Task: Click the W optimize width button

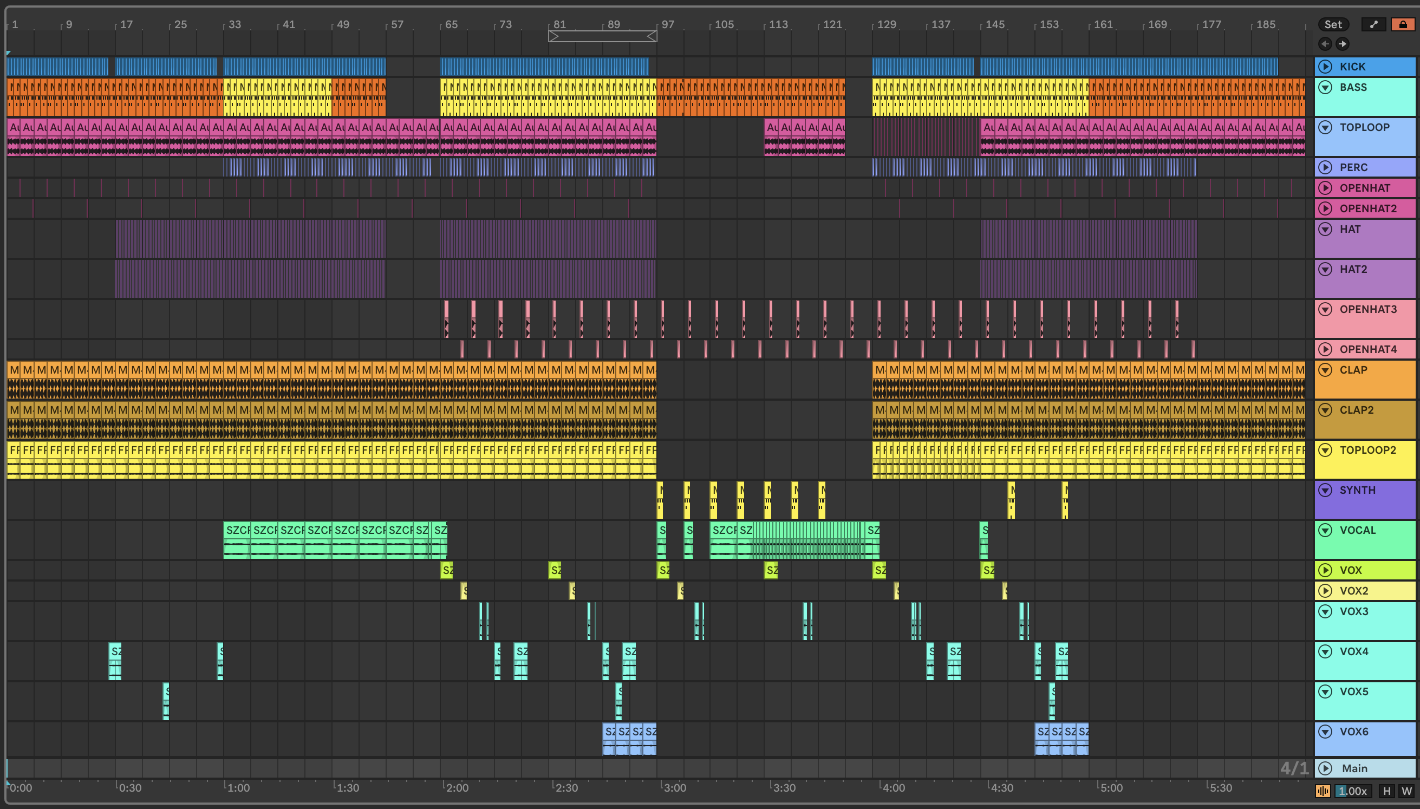Action: pos(1406,791)
